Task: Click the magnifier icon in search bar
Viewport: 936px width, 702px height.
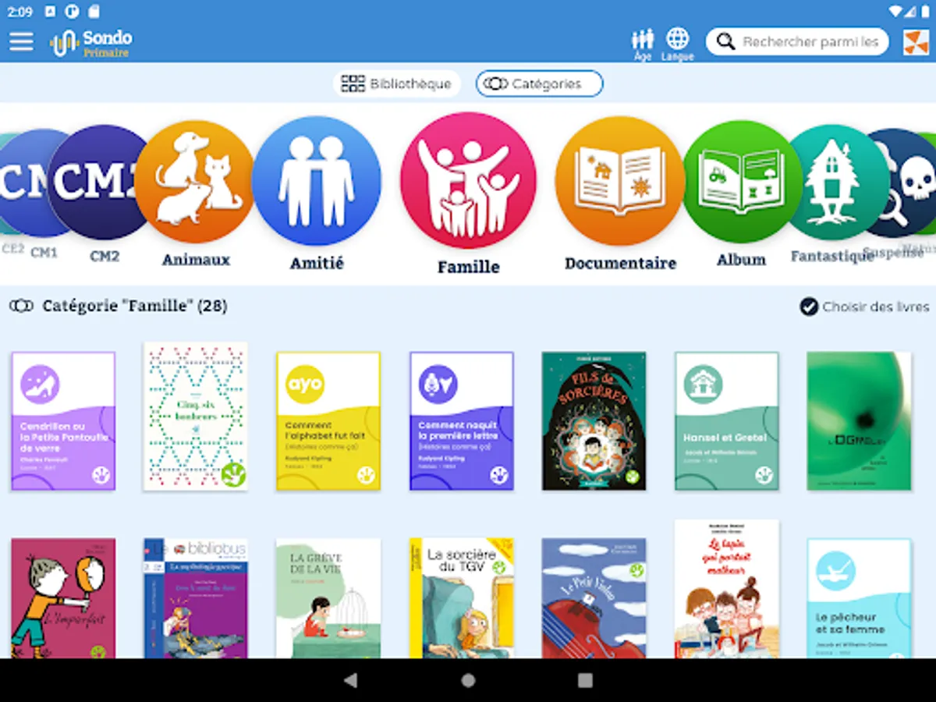Action: (725, 42)
